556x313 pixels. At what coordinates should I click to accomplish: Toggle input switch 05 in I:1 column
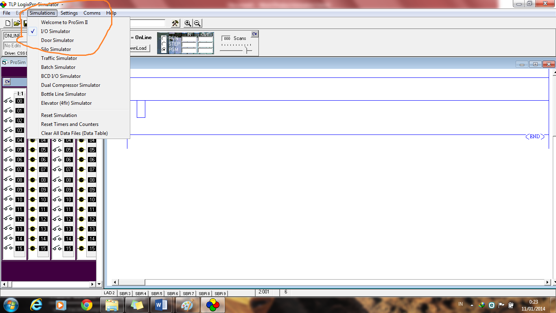[x=8, y=150]
